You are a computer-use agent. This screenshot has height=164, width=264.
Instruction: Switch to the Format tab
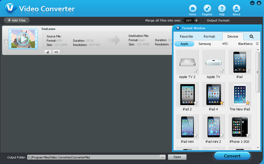(209, 37)
